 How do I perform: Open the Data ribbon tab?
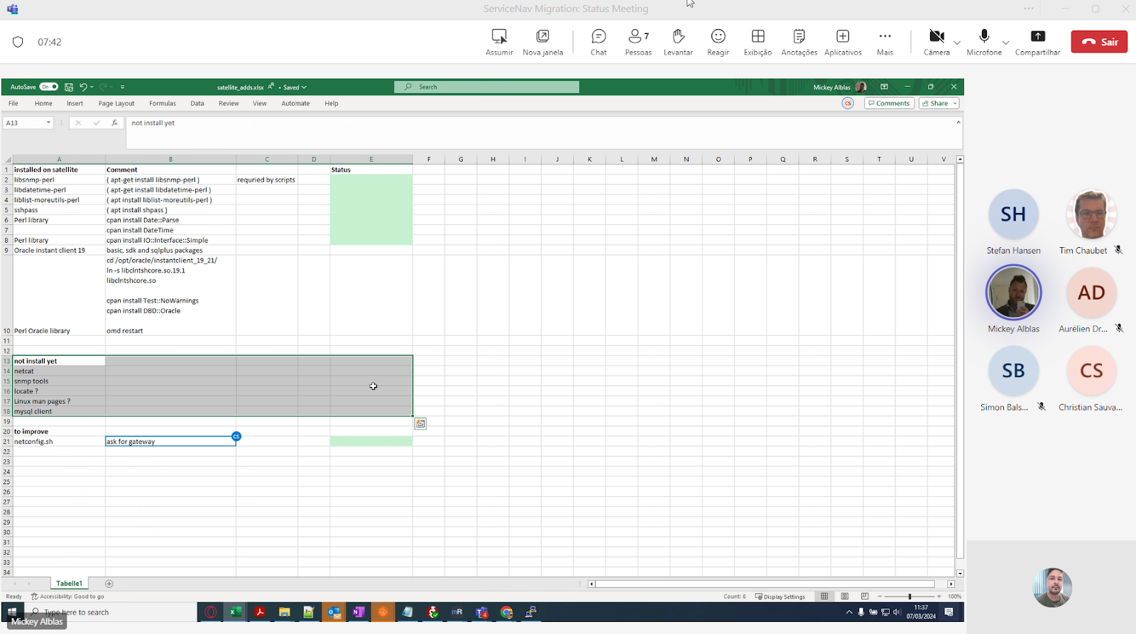[197, 103]
